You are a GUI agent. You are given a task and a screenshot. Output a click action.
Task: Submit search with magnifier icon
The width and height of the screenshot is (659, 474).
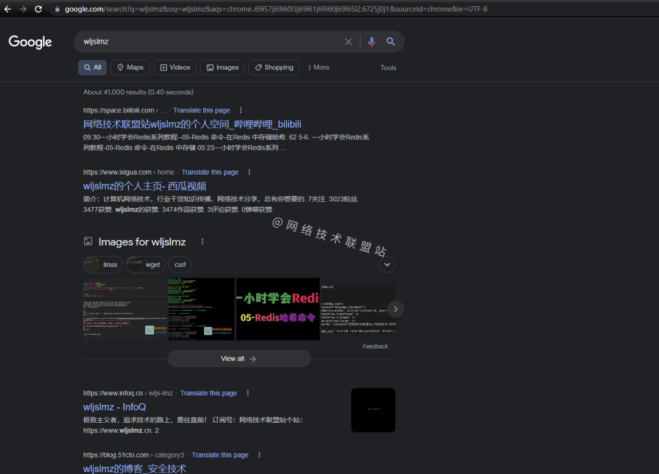point(391,42)
